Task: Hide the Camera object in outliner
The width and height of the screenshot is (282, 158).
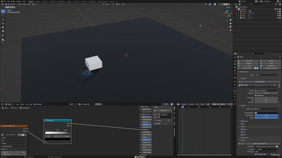Action: (278, 11)
